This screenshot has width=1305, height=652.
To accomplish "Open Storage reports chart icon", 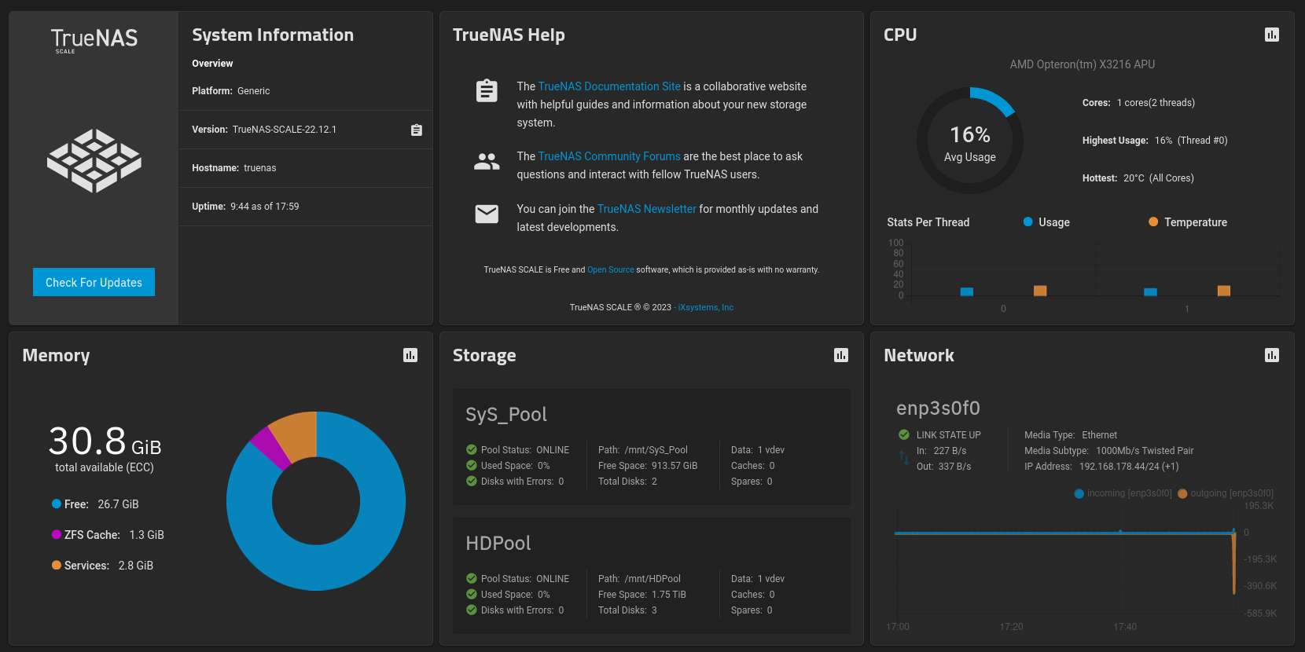I will coord(841,355).
